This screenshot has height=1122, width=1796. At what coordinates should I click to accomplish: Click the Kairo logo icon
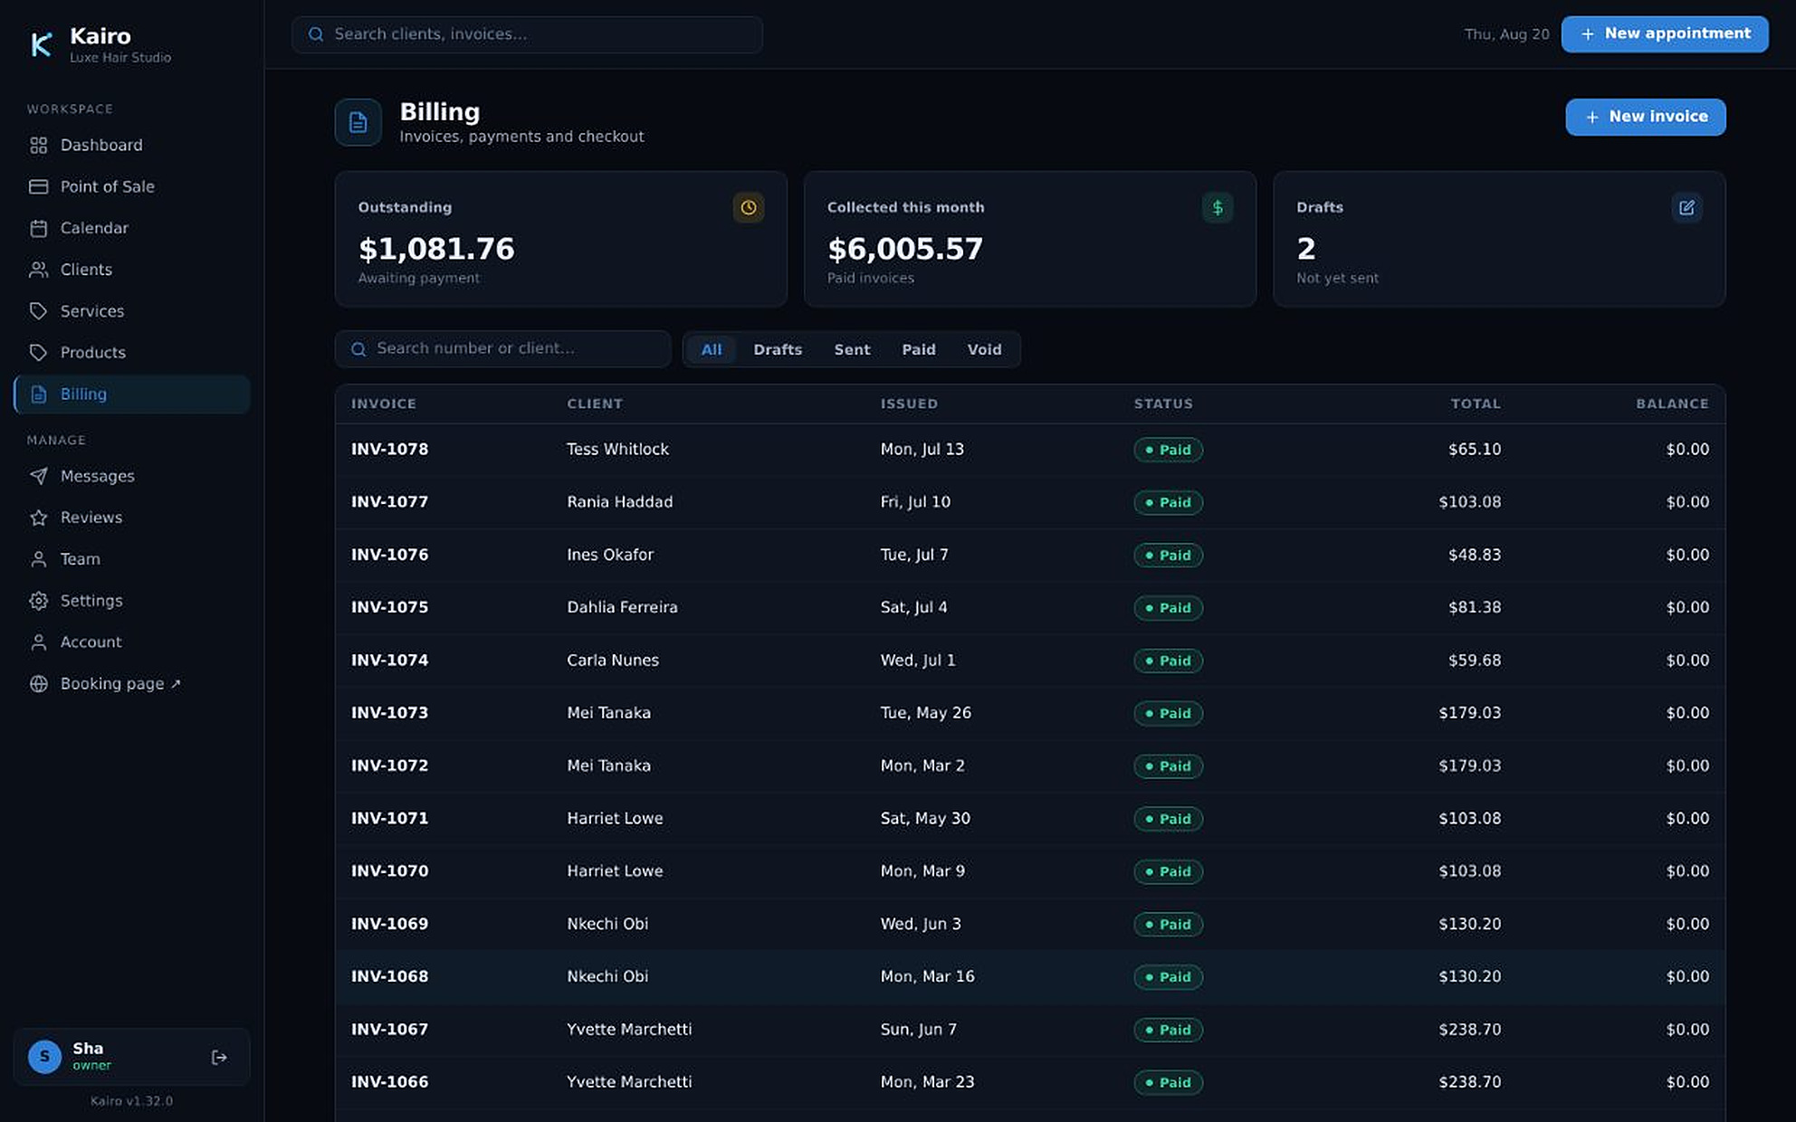click(41, 44)
